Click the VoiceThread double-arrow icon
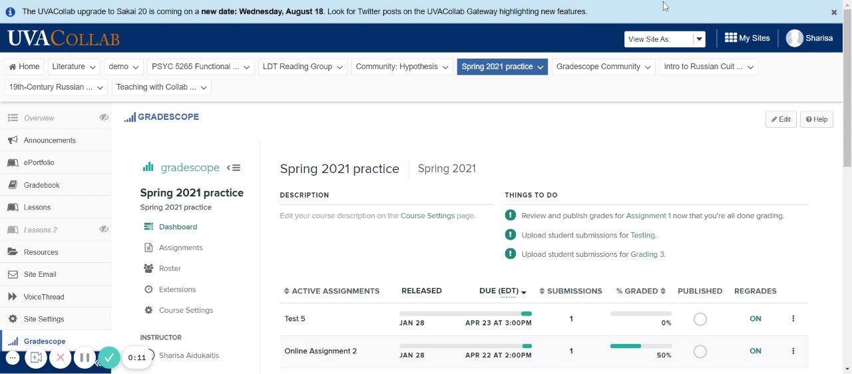The height and width of the screenshot is (374, 852). 12,297
